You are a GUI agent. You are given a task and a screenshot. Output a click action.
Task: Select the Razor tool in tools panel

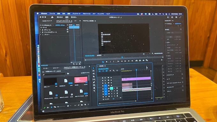coord(94,76)
